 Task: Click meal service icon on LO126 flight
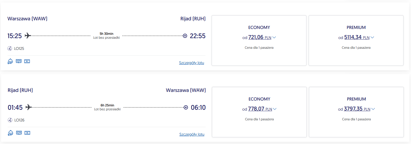coord(11,133)
